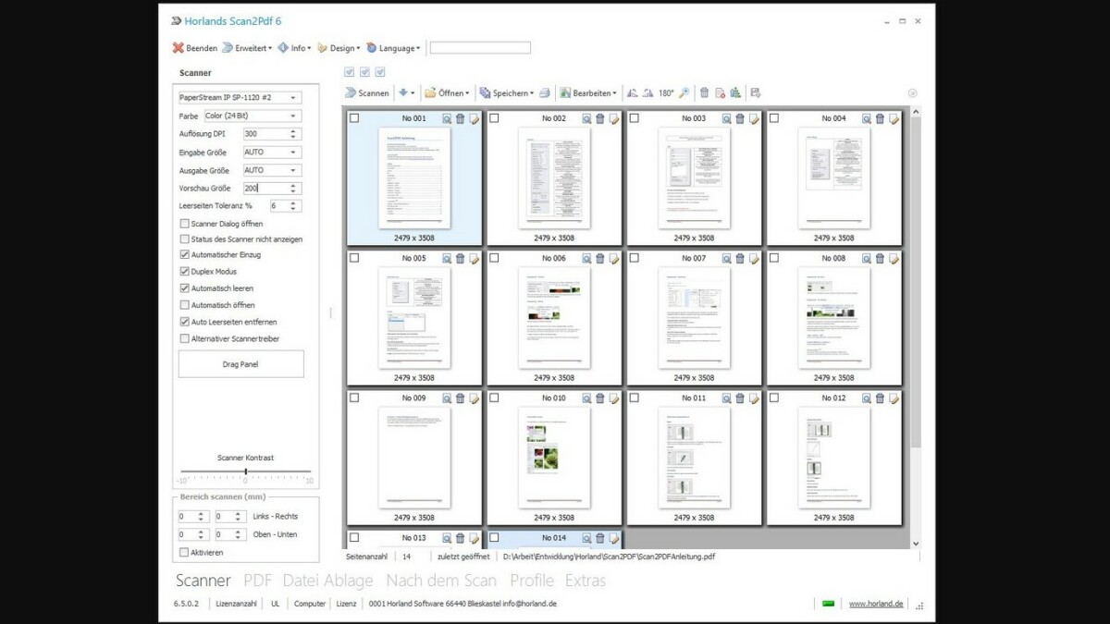1110x624 pixels.
Task: Edit page No 001 with its pencil icon
Action: click(474, 119)
